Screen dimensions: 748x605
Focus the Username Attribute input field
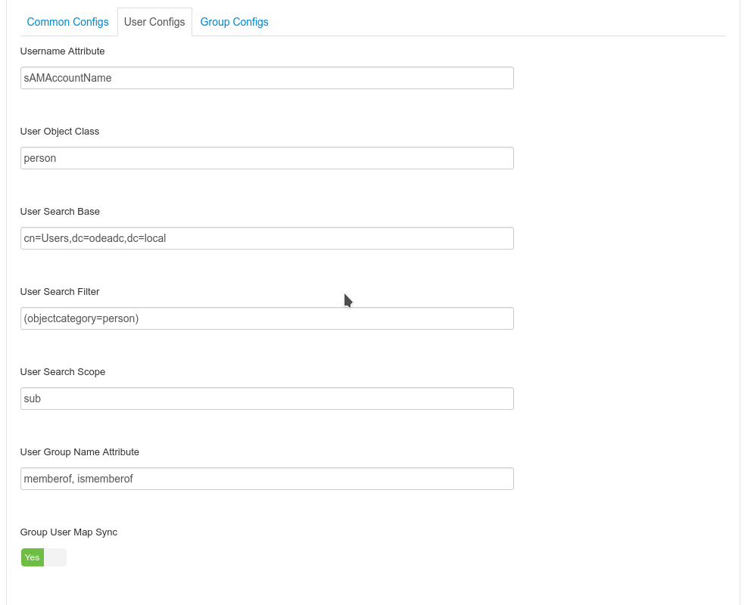[x=266, y=78]
